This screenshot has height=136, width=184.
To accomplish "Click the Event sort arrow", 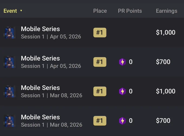I will [21, 11].
